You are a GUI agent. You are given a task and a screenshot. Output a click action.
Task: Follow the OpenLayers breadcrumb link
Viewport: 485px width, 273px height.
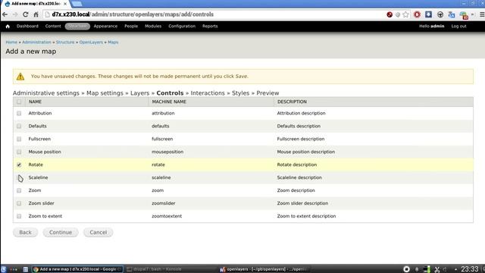[x=91, y=42]
